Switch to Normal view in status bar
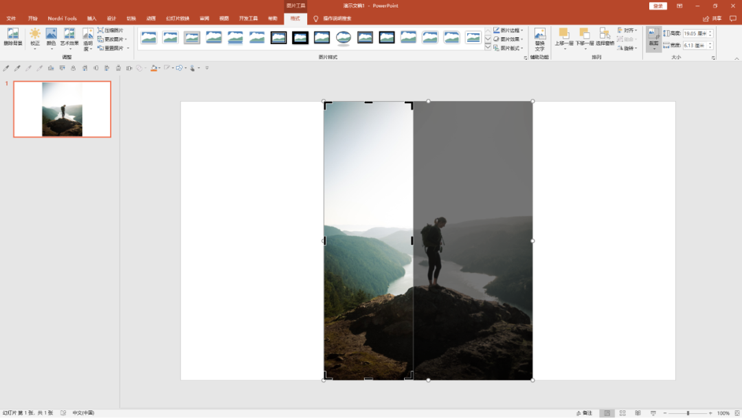Screen dimensions: 742x418 (607, 413)
